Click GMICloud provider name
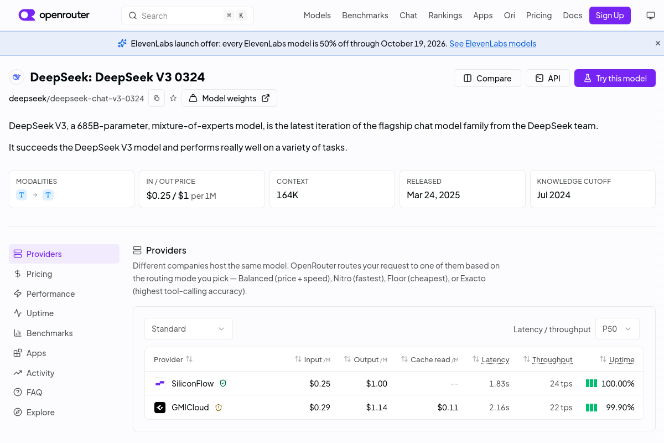Viewport: 664px width, 443px height. click(x=190, y=408)
